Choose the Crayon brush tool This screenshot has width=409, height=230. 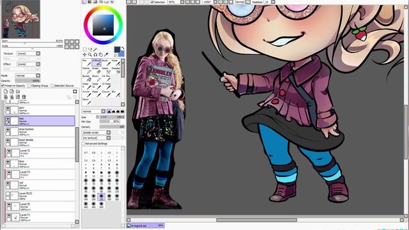click(106, 94)
